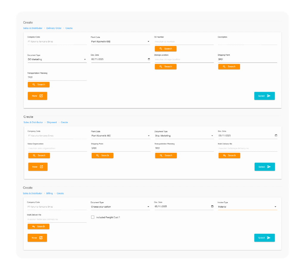This screenshot has height=270, width=305.
Task: Click calendar icon in Delivery Order Doc. Date
Action: (149, 59)
